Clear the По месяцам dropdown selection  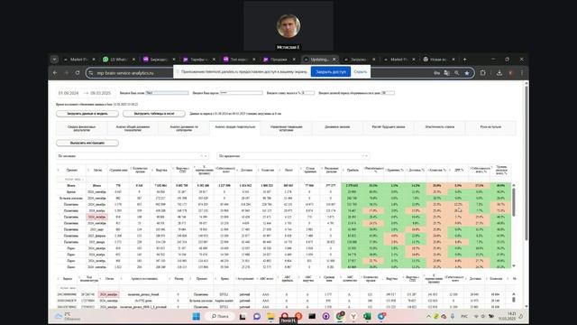coord(201,156)
